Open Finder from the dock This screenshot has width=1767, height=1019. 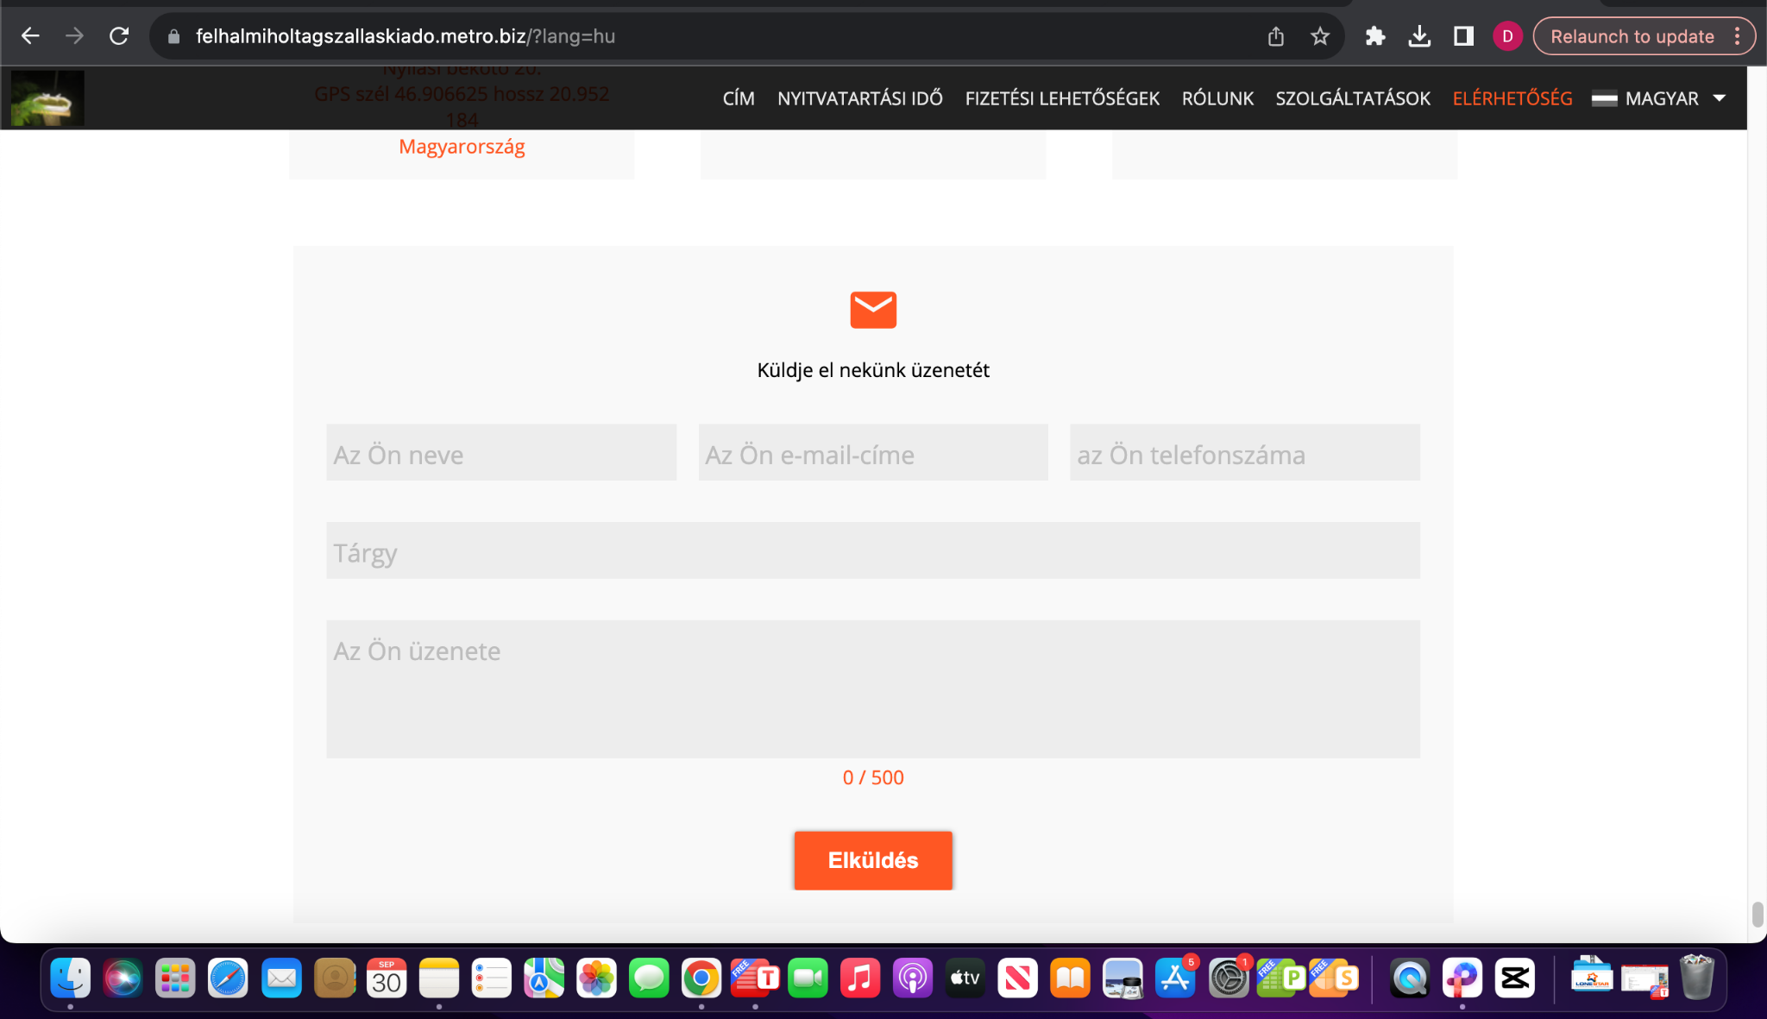pos(70,978)
